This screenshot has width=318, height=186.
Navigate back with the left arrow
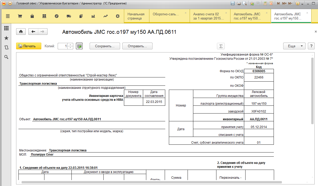[33, 32]
